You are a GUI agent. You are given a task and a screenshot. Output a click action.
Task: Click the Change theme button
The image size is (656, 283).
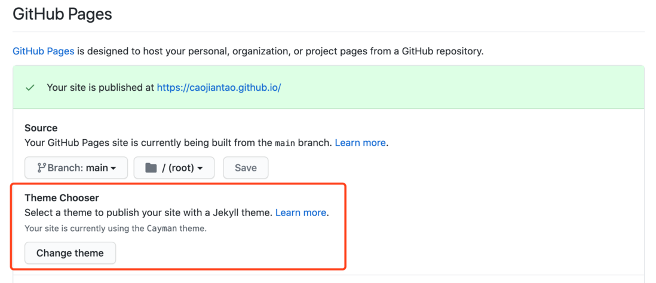point(70,253)
